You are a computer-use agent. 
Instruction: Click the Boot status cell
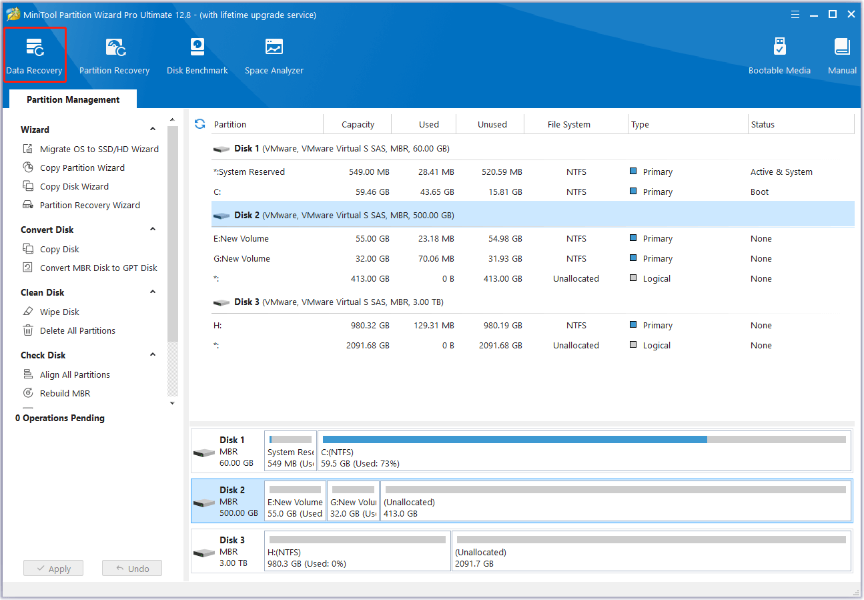[759, 192]
